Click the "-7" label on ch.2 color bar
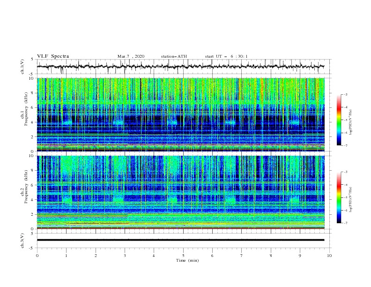This screenshot has width=371, height=287. 346,223
